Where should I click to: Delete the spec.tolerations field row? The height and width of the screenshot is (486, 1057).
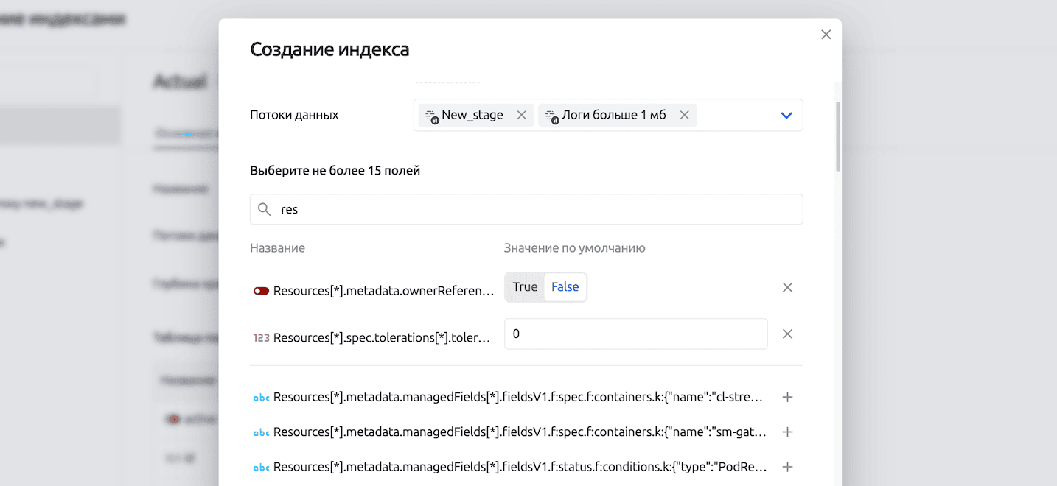pos(787,334)
